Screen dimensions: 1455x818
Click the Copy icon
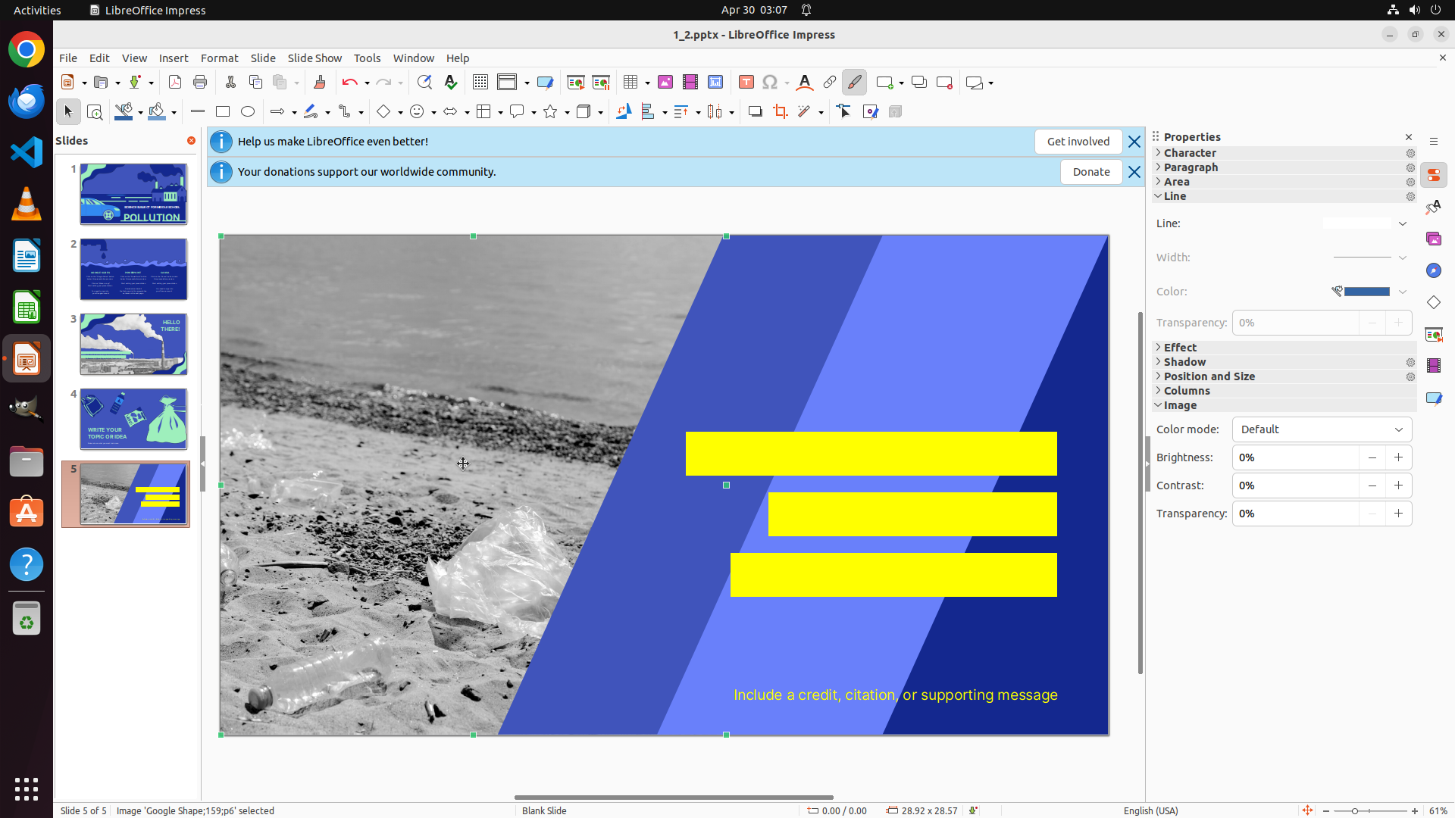click(x=255, y=83)
